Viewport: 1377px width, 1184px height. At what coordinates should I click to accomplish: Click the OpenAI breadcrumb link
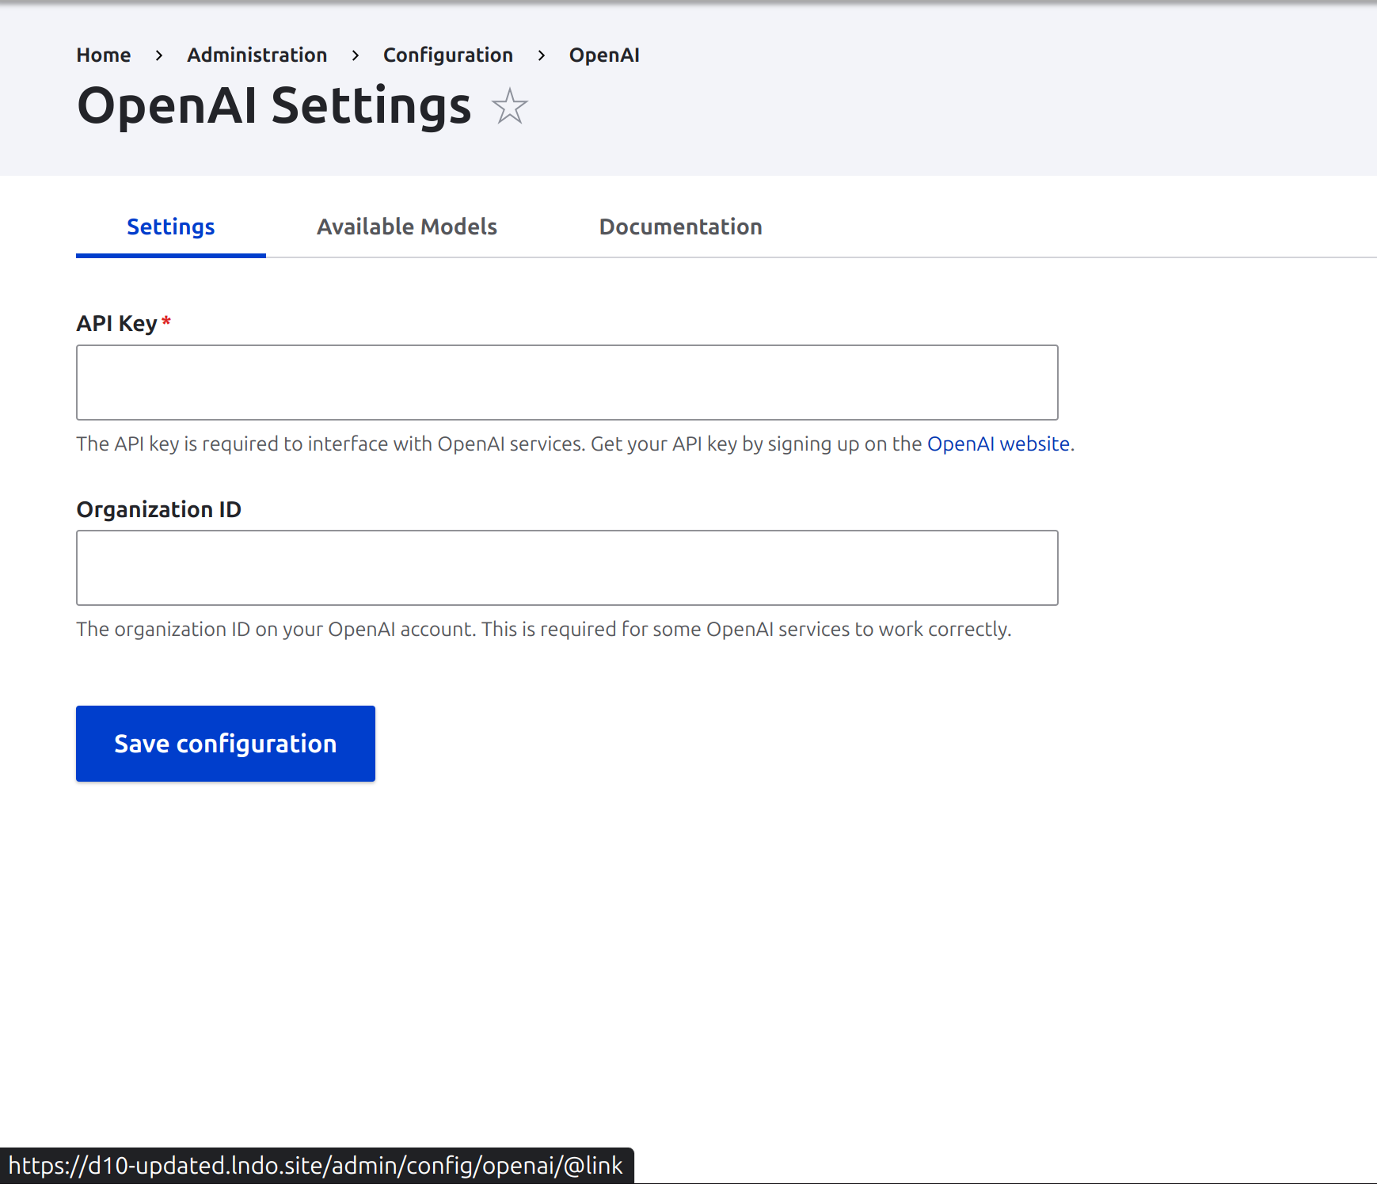coord(604,55)
